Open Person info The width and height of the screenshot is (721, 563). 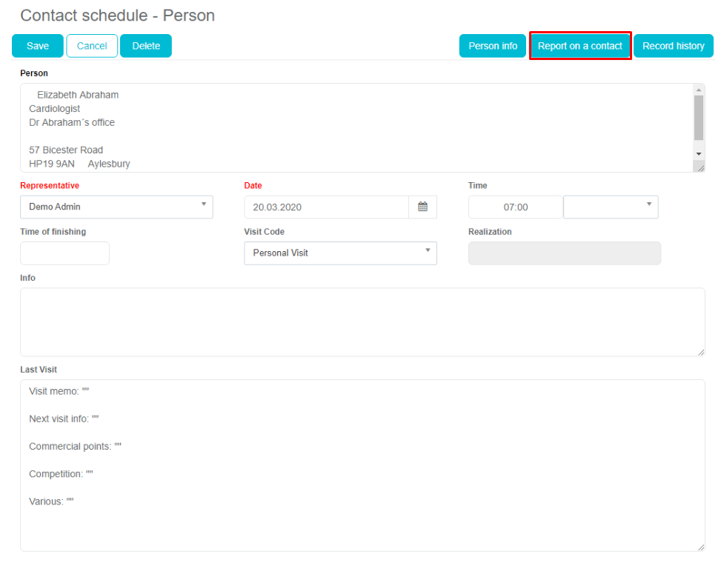[493, 46]
